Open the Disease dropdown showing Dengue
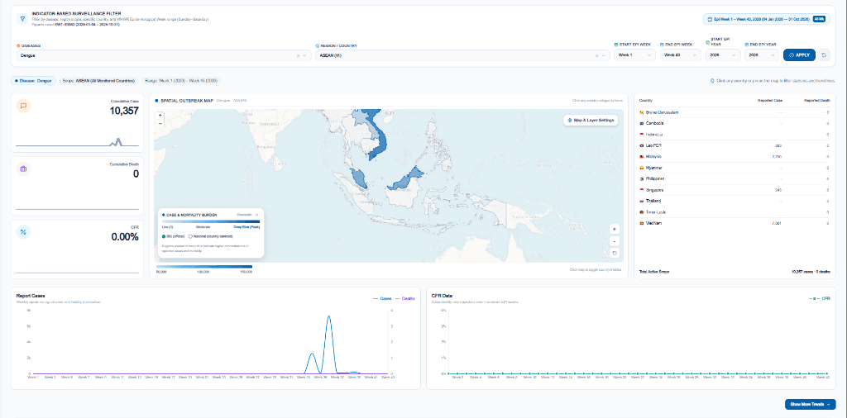Image resolution: width=847 pixels, height=418 pixels. 164,55
